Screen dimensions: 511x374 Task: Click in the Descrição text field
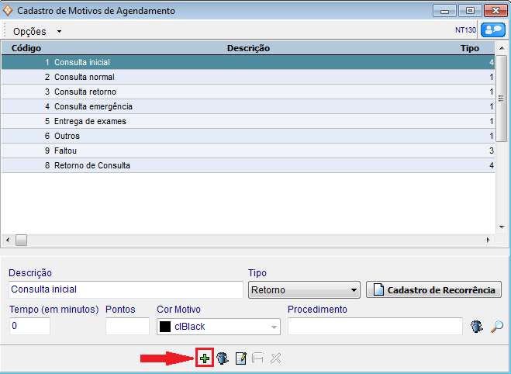coord(126,289)
